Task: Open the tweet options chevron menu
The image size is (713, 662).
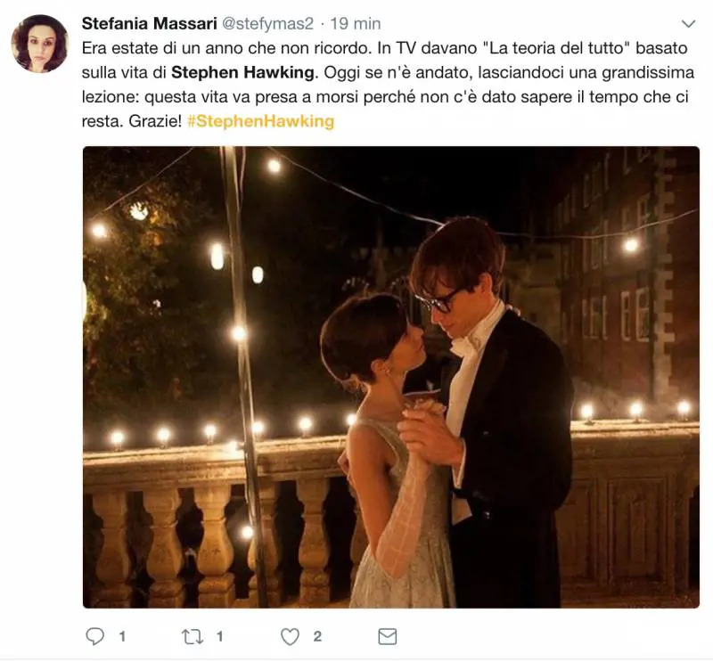Action: [688, 24]
